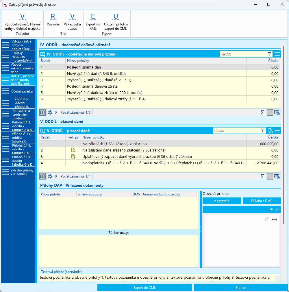Open the Rozvaha print report
This screenshot has height=292, width=289.
(x=53, y=19)
